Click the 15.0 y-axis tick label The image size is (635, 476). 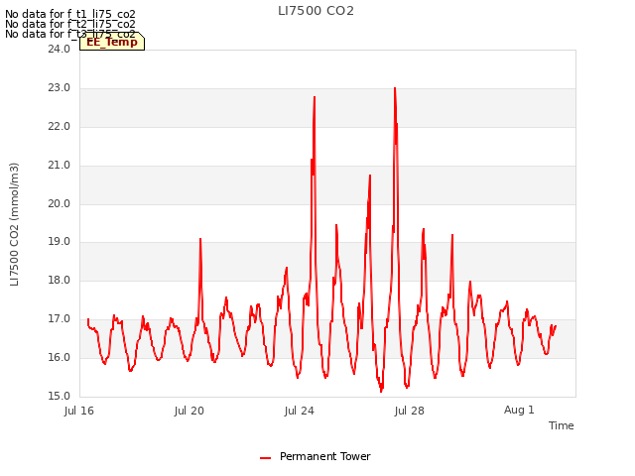click(59, 396)
